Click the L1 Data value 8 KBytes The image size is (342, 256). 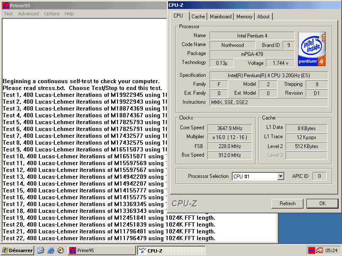pos(307,128)
